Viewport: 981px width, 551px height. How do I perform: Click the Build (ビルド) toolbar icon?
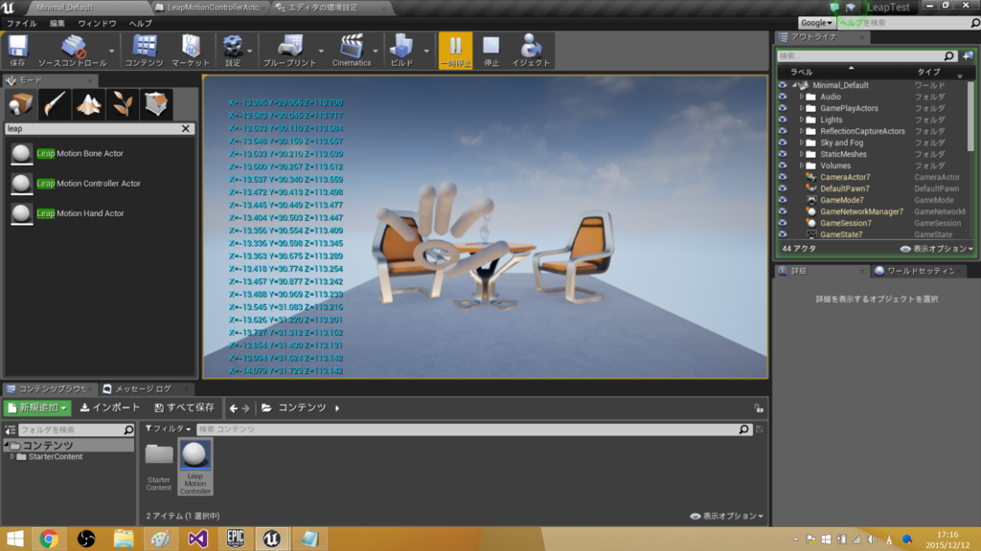401,51
